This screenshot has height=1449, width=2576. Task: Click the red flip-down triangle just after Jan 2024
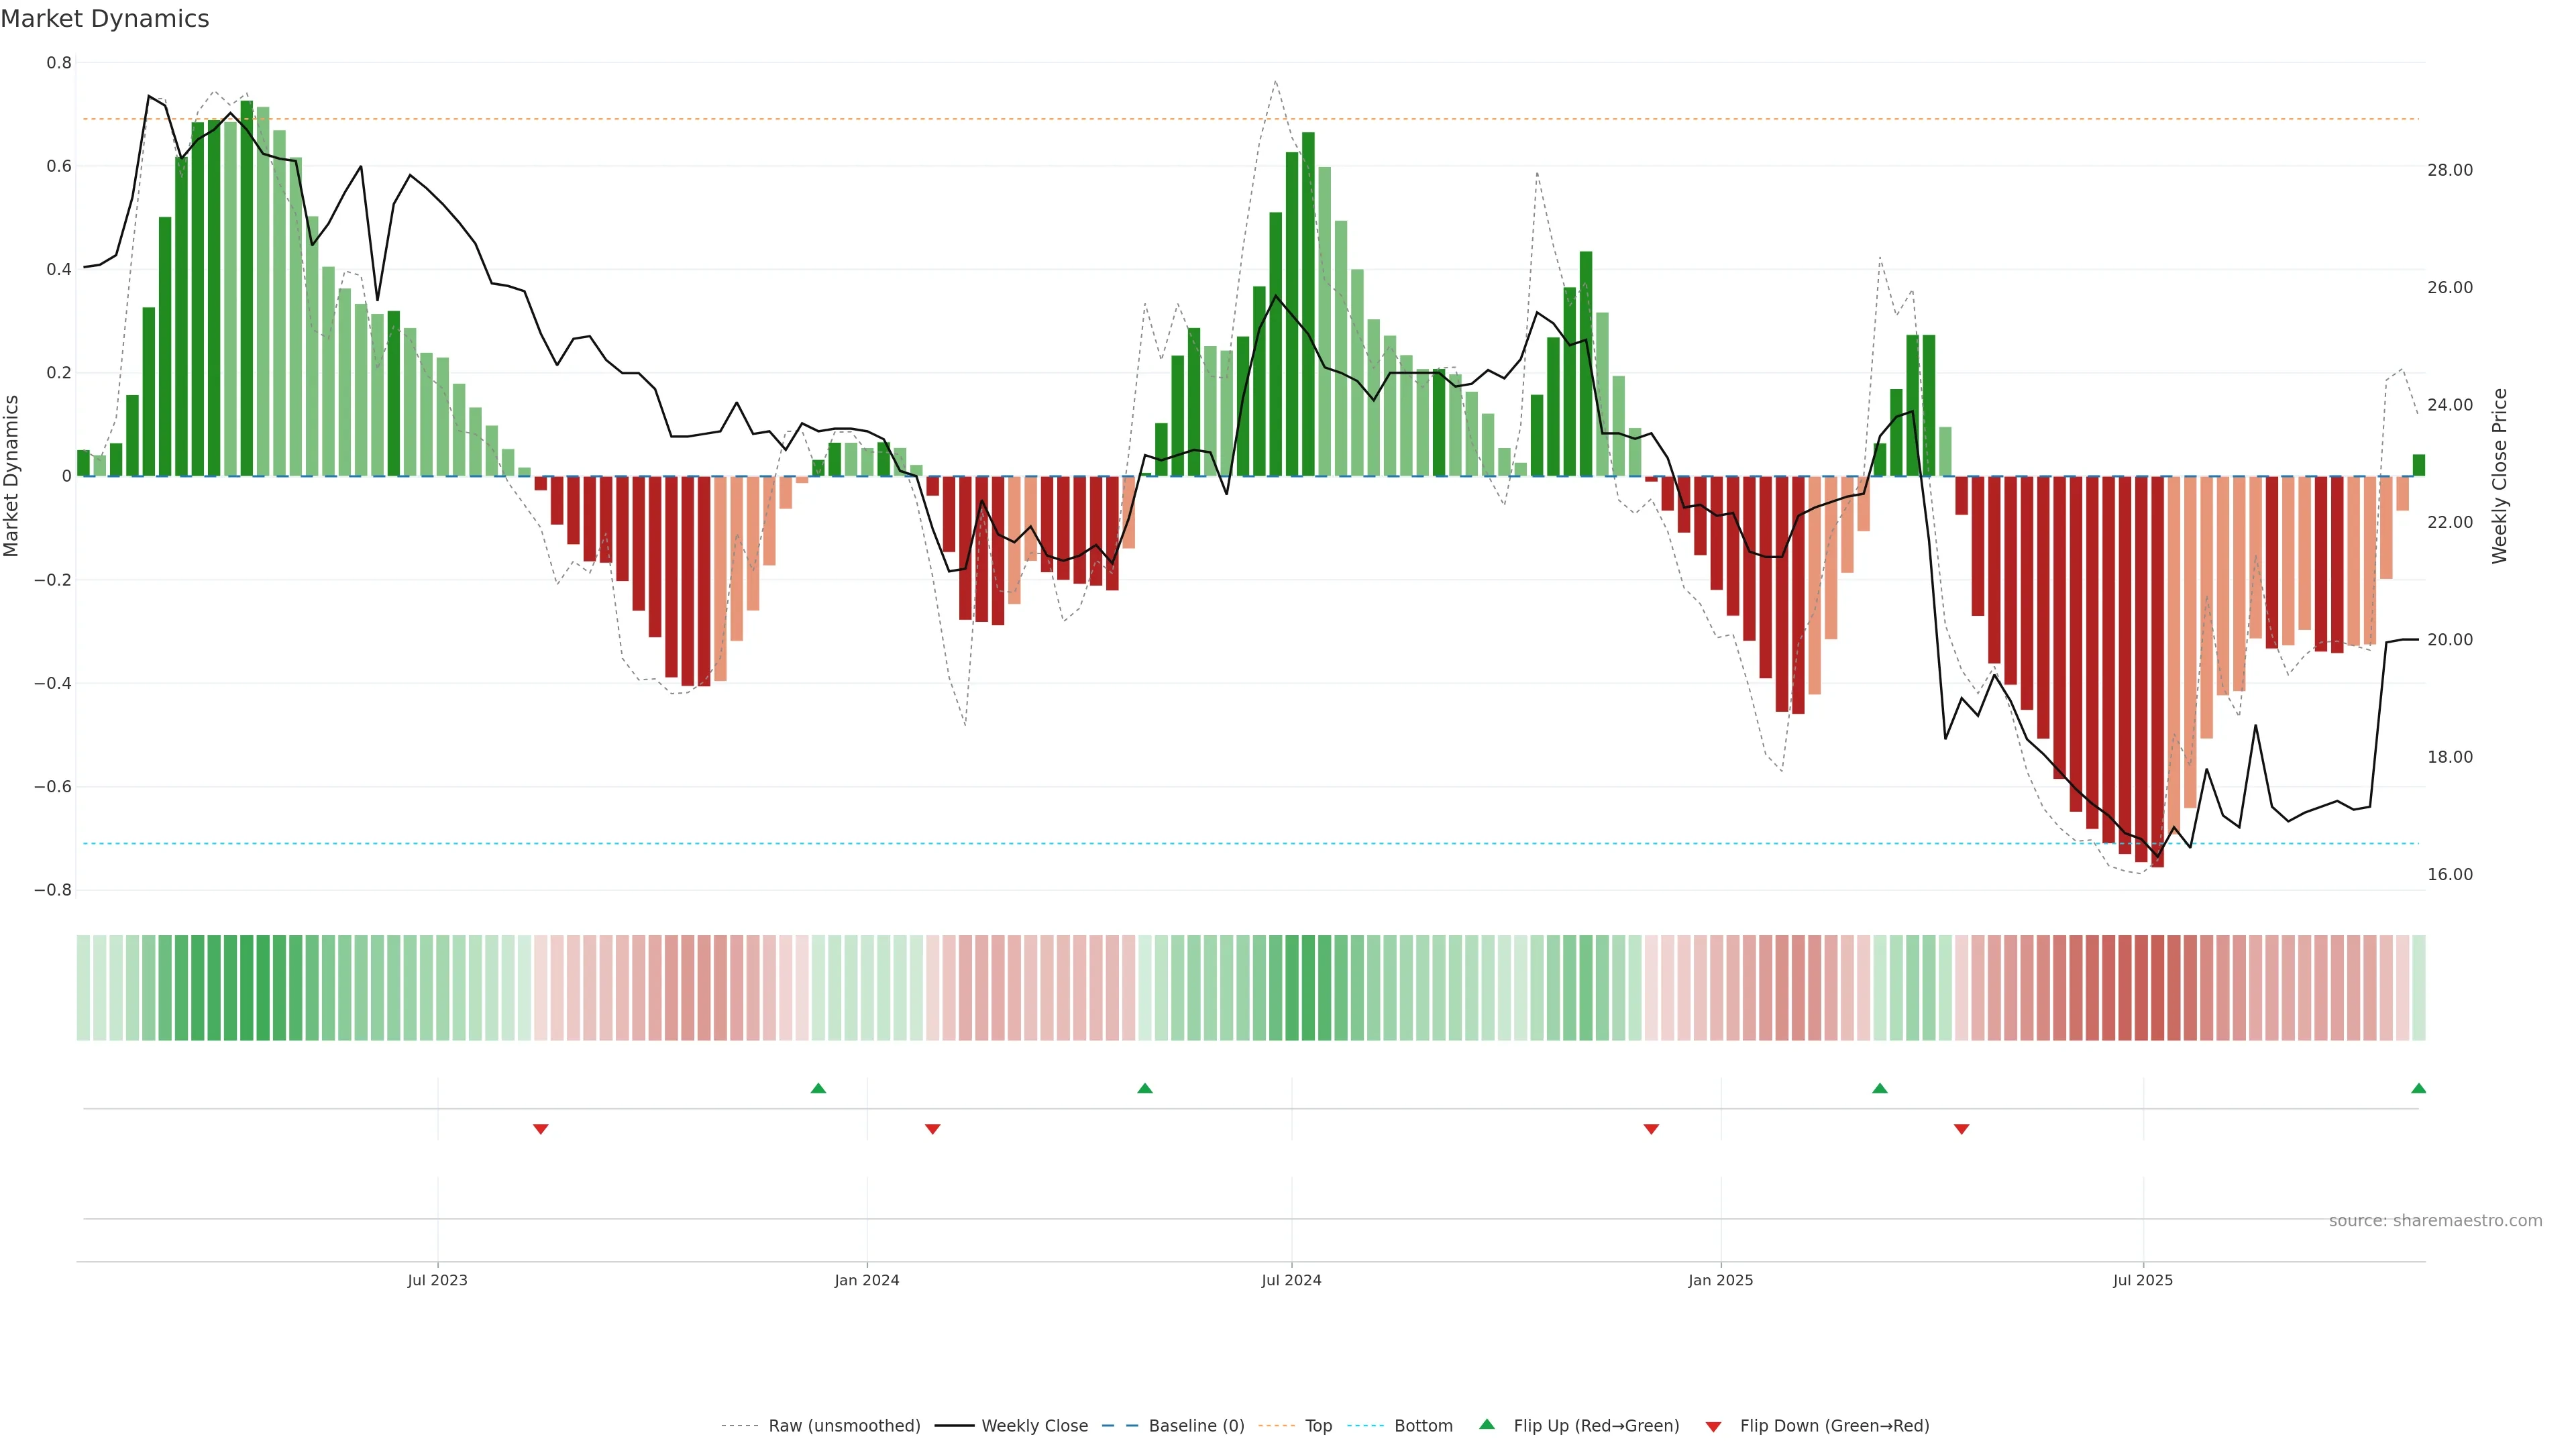pos(932,1129)
